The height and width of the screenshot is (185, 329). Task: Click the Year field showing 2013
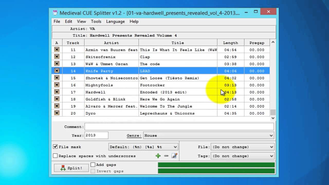[96, 135]
